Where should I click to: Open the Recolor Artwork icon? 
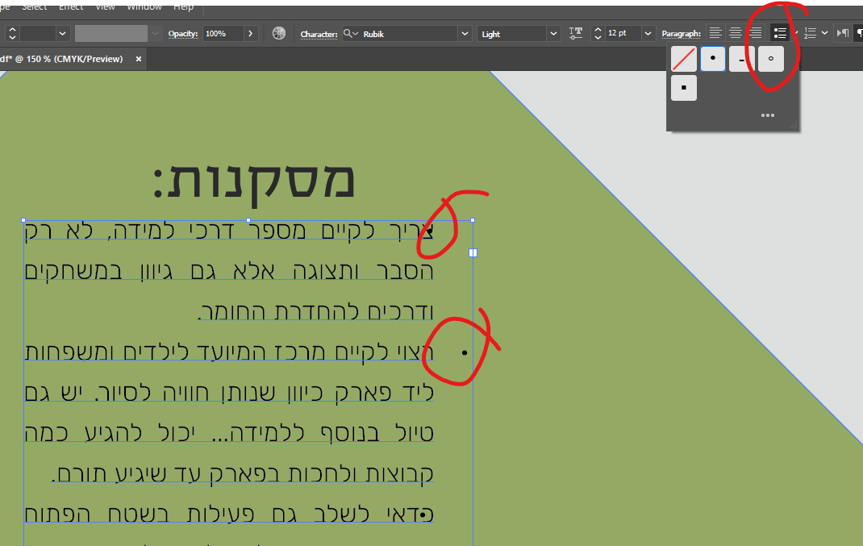pos(279,34)
